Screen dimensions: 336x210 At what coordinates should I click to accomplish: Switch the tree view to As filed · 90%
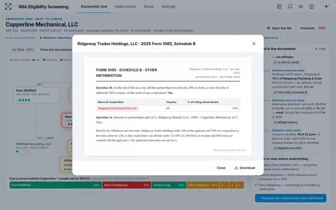23,50
